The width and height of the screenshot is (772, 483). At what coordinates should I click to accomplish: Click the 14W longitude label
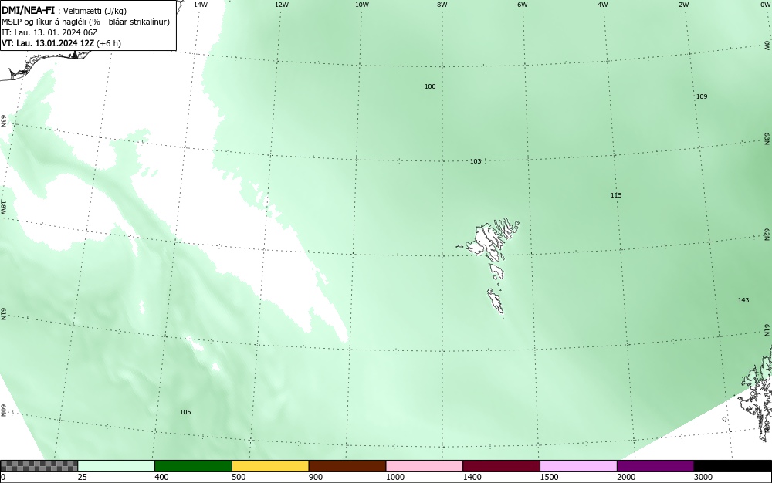point(201,5)
